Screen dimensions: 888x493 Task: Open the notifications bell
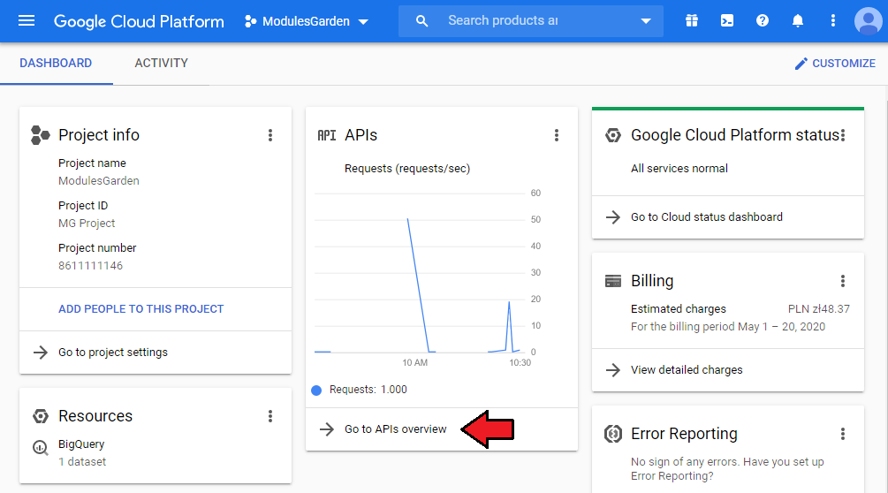797,21
